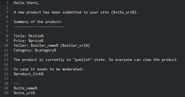The height and width of the screenshot is (97, 185).
Task: Place cursor on %site_url% in line 3
Action: point(124,12)
